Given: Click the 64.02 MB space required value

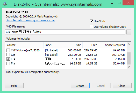Looking at the screenshot, I should tap(119, 50).
